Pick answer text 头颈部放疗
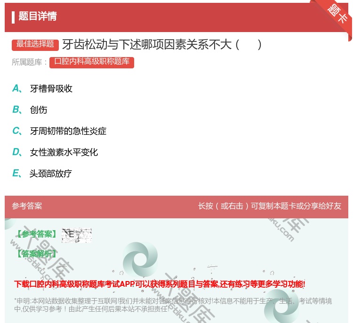This screenshot has height=323, width=353. (51, 174)
